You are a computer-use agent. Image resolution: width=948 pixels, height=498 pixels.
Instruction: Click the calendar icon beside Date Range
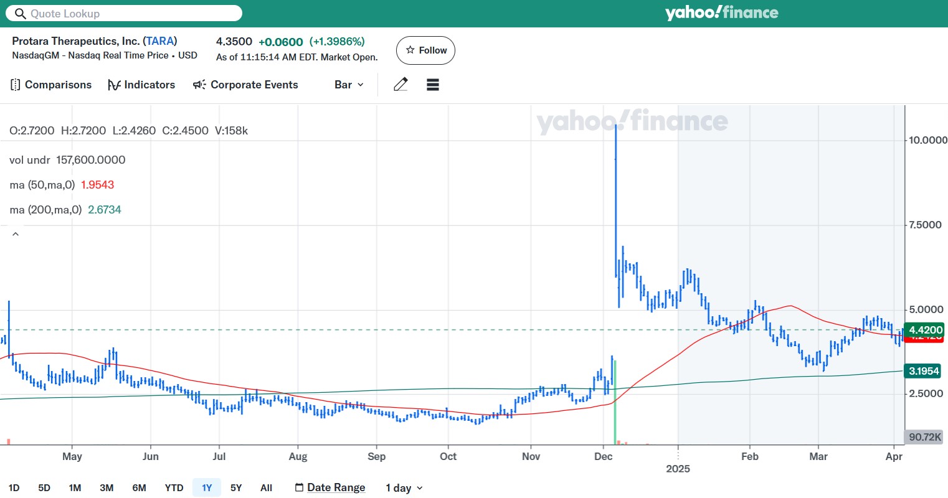[x=299, y=487]
